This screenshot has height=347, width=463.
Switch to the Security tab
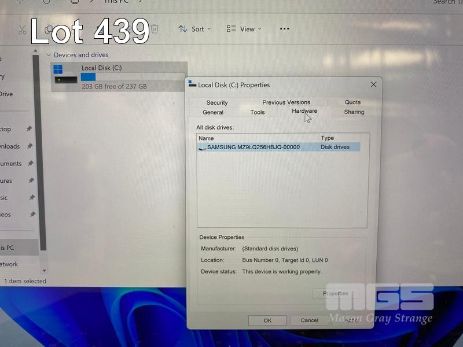point(217,102)
